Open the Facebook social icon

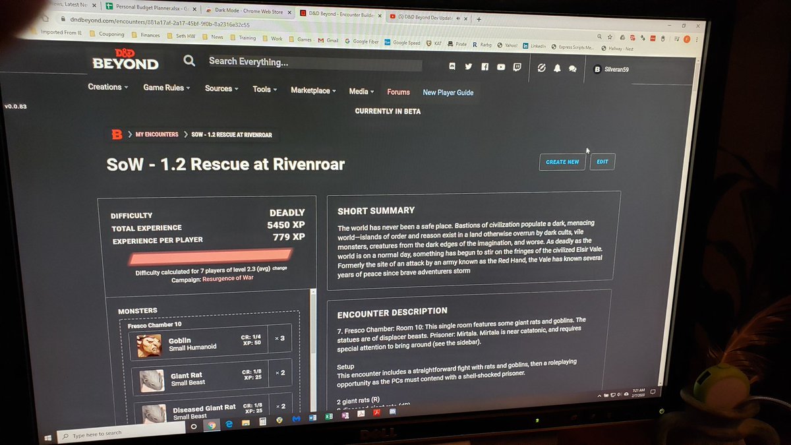(x=485, y=67)
